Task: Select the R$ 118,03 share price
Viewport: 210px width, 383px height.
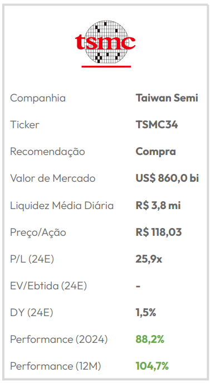Action: (x=159, y=232)
